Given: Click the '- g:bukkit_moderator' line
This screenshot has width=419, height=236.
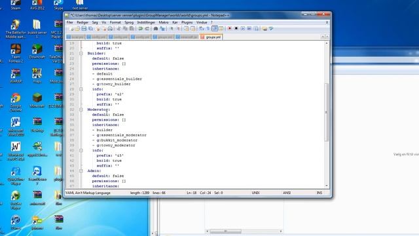Looking at the screenshot, I should [x=115, y=140].
